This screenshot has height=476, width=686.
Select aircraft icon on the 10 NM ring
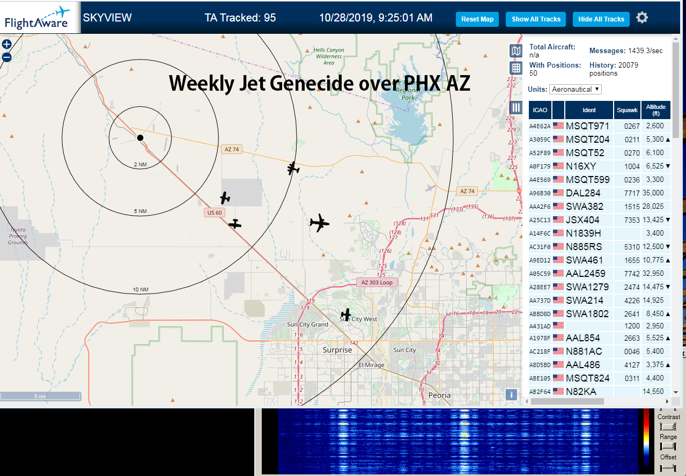click(x=292, y=169)
